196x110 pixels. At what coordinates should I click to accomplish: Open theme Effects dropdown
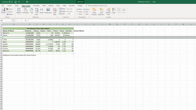(10, 14)
